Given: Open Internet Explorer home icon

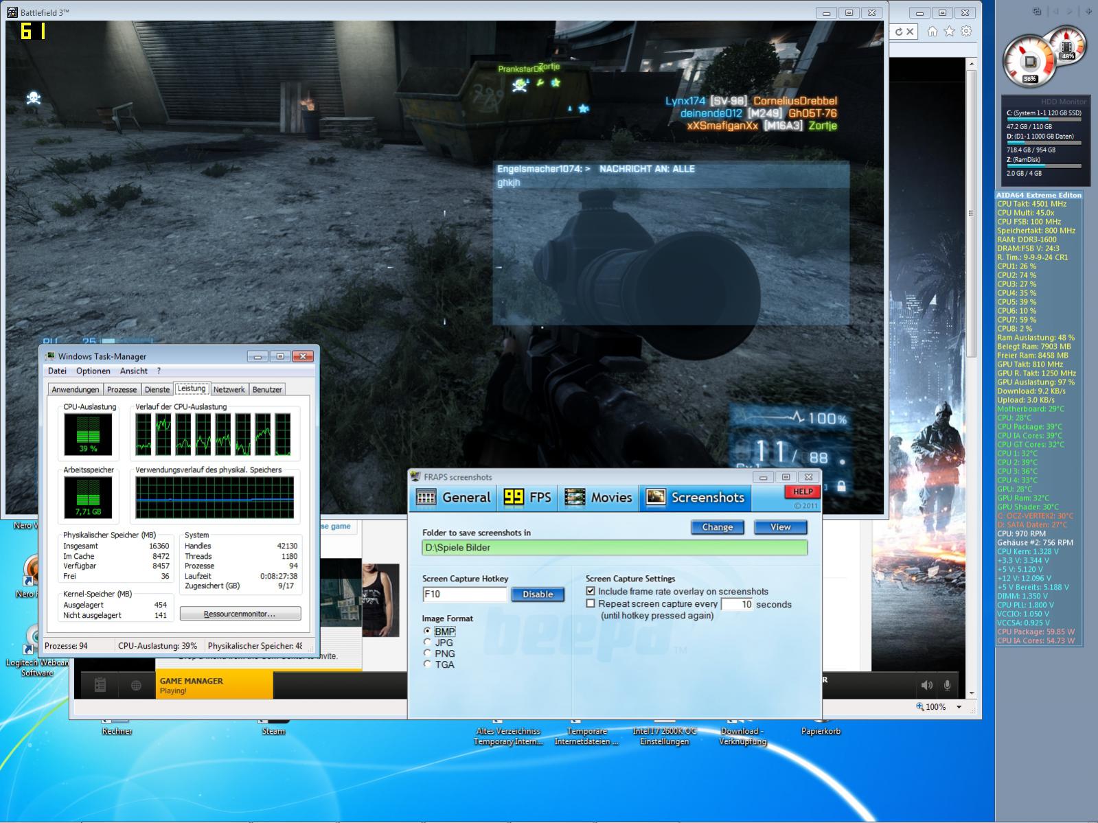Looking at the screenshot, I should [932, 32].
